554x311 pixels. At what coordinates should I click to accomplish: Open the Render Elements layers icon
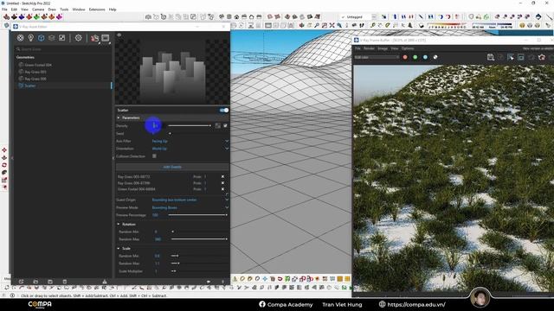click(x=52, y=38)
